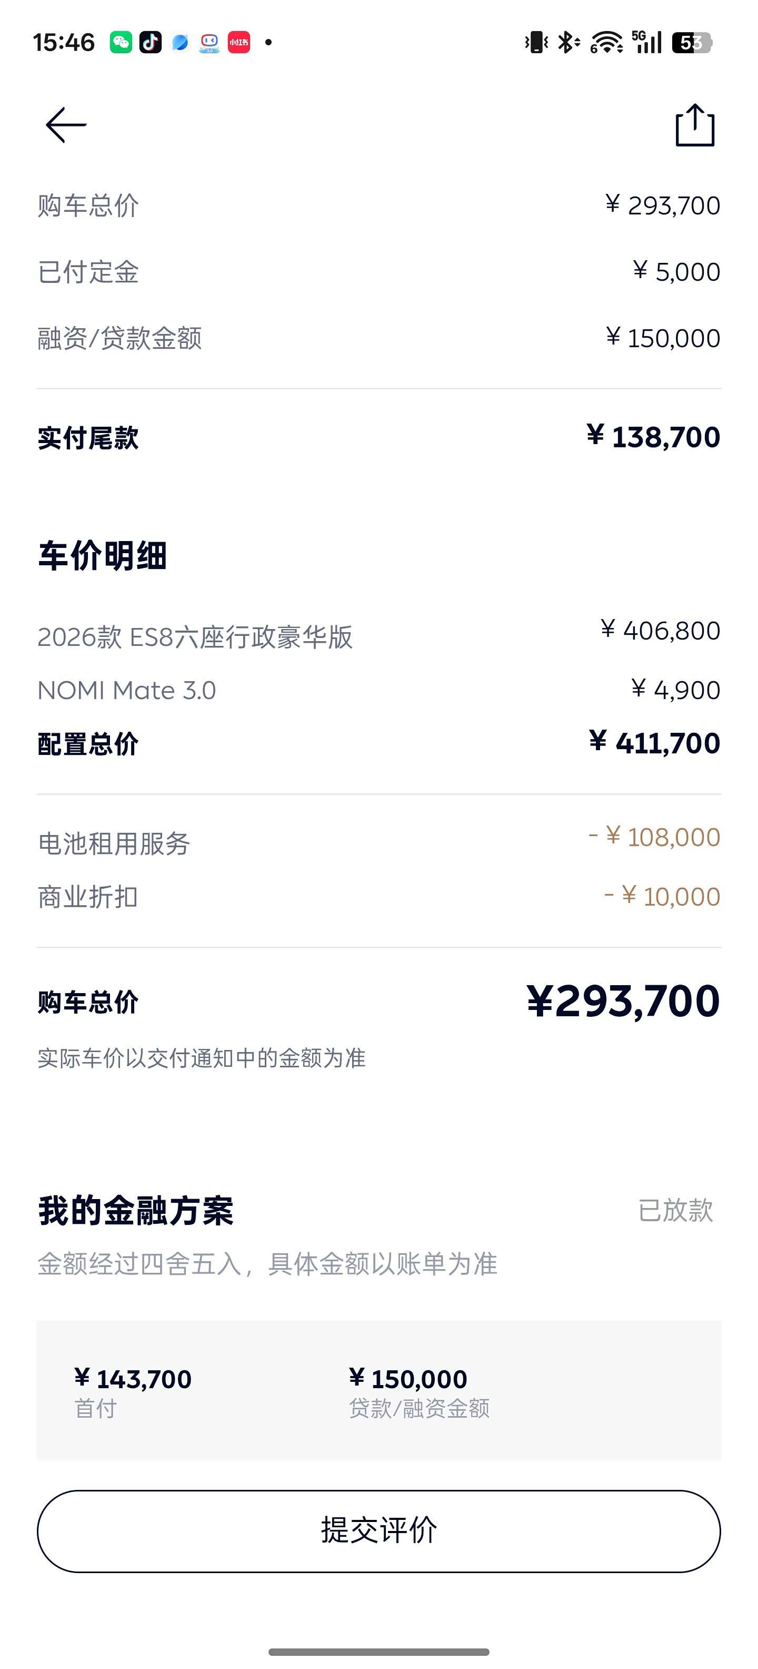Tap the 贷款/融资金额 ¥150,000 entry

418,1390
